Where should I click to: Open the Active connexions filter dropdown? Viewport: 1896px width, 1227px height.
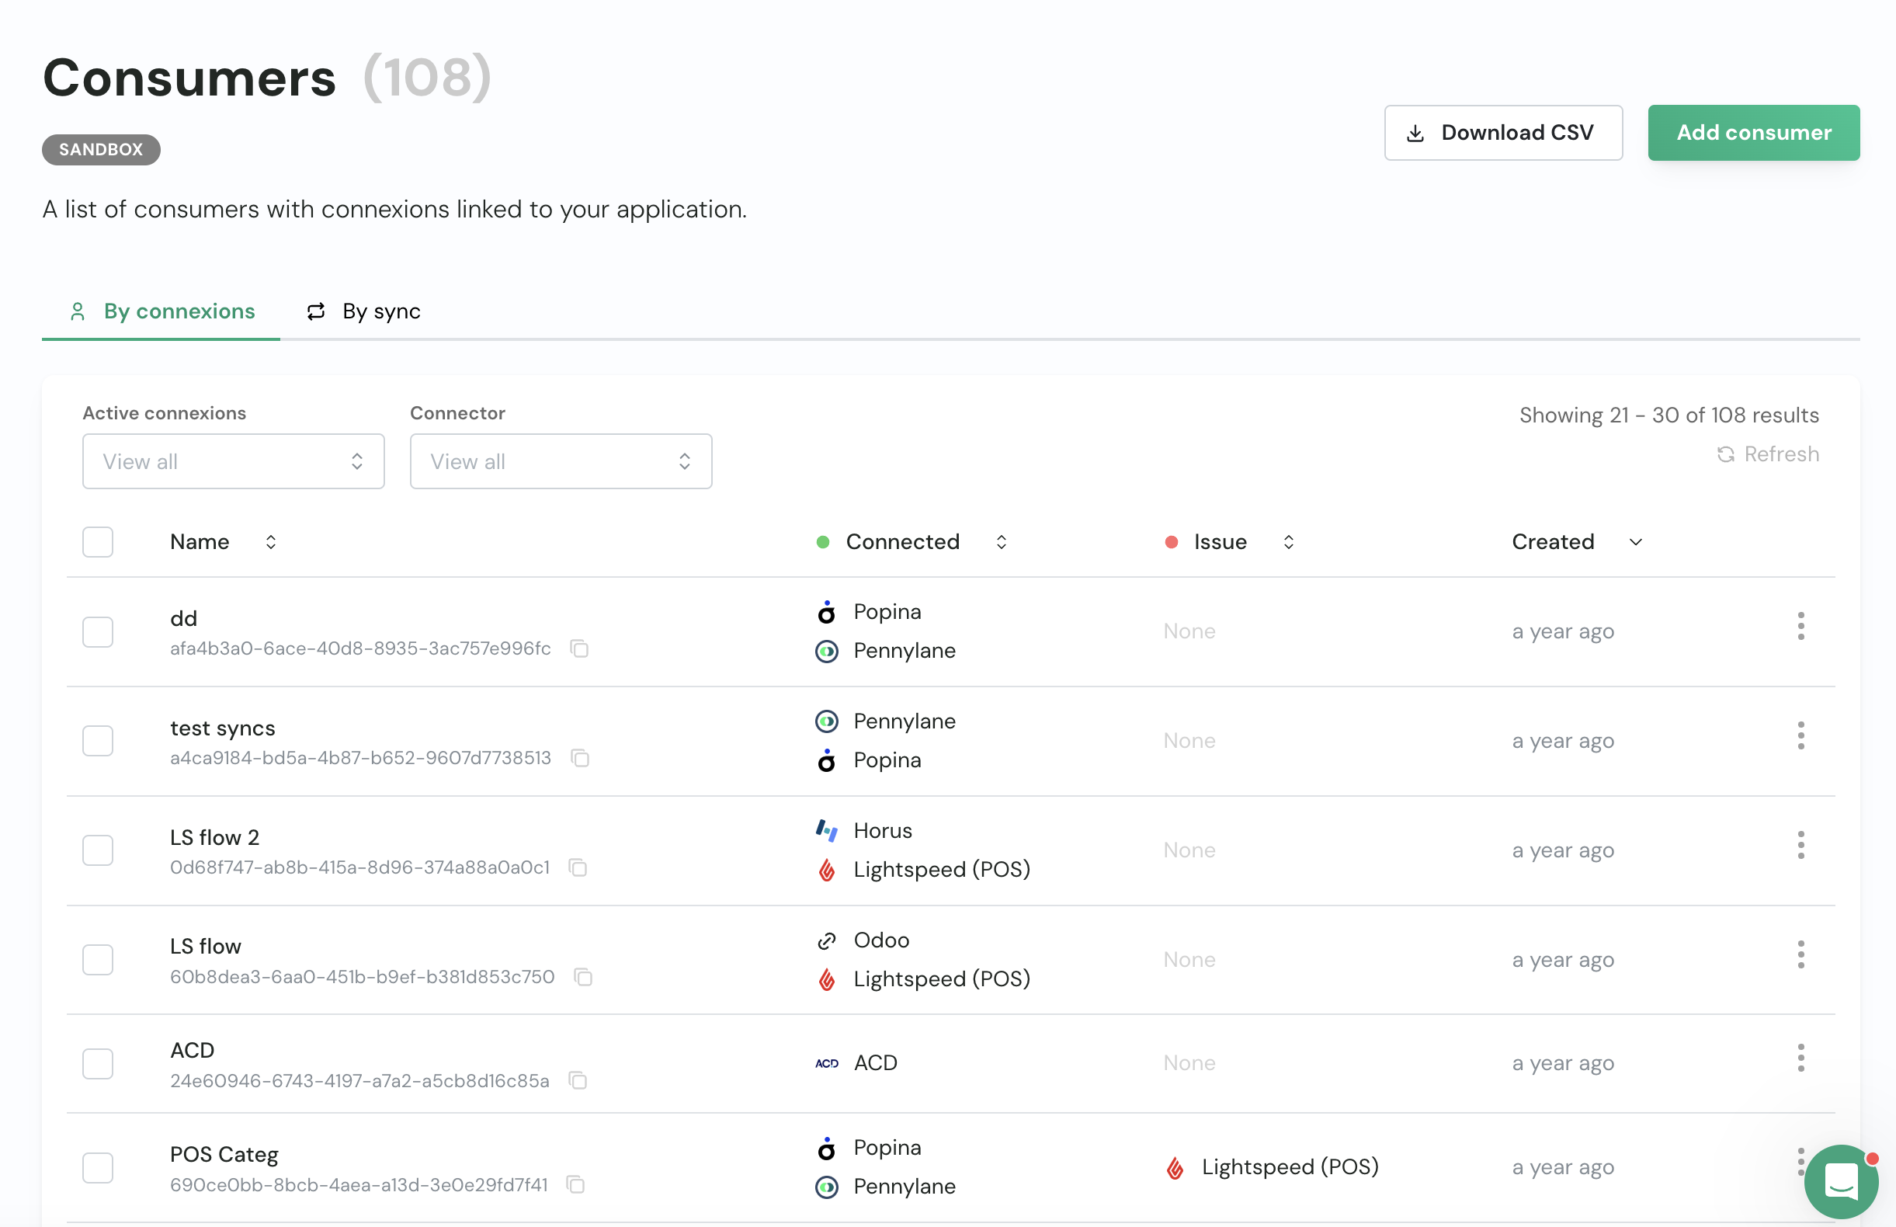coord(233,461)
